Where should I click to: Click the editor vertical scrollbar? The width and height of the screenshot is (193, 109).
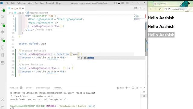[146, 39]
